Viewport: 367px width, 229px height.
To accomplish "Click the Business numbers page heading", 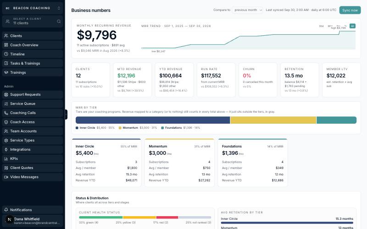I will point(91,10).
